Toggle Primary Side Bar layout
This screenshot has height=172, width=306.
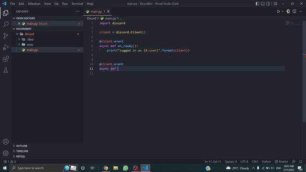257,4
